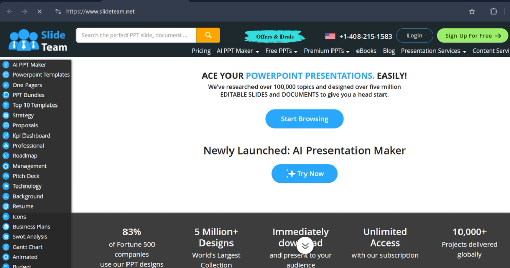Expand the Free PPTs dropdown menu
The image size is (510, 268).
(282, 51)
